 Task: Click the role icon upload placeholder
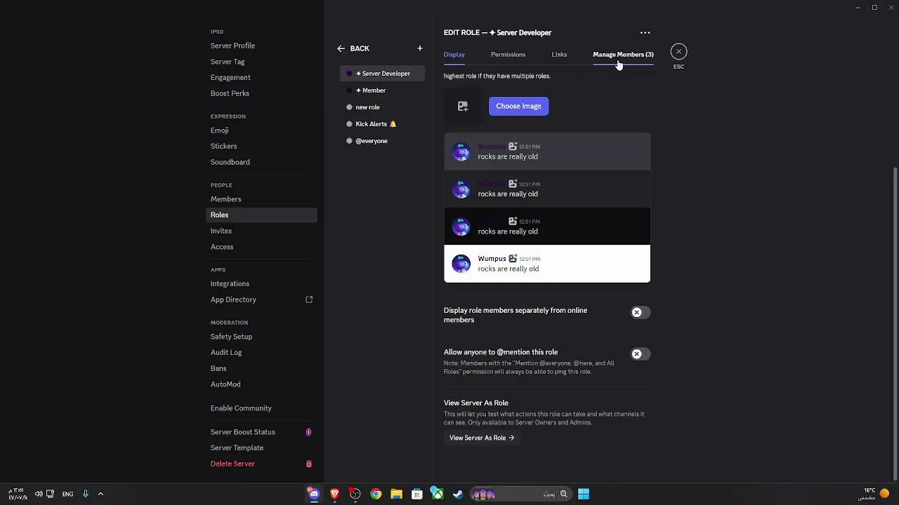pos(463,106)
